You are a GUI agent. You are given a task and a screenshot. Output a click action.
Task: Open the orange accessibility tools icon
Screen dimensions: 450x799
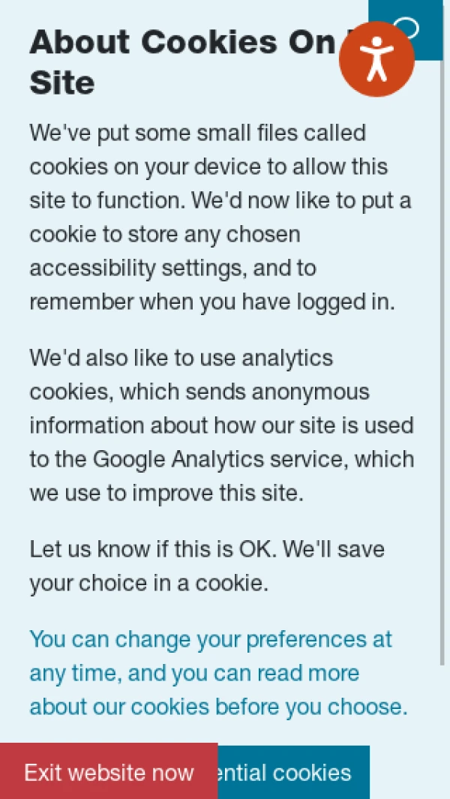376,59
